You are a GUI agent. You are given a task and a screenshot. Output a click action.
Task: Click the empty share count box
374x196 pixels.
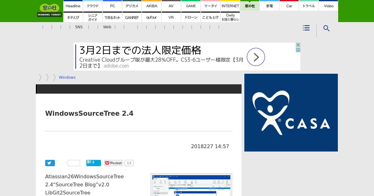[x=74, y=163]
